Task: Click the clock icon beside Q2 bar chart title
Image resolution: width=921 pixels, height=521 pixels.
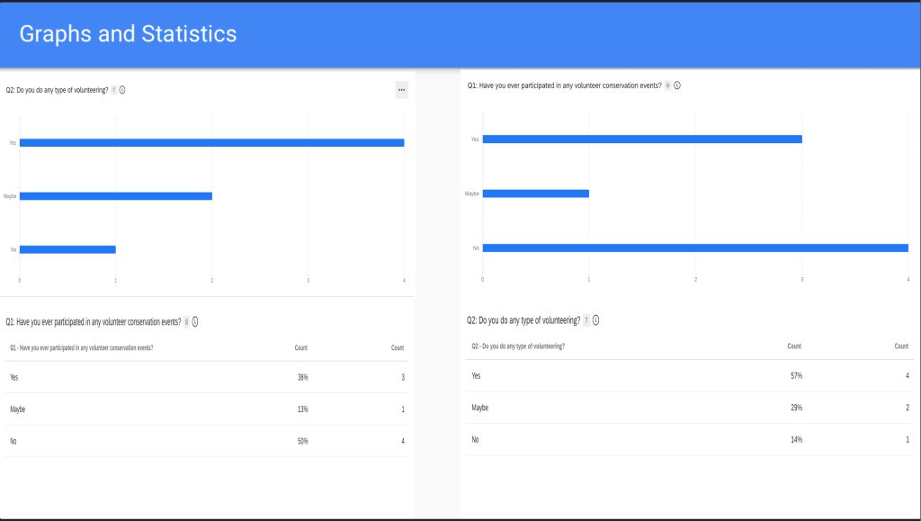Action: point(122,90)
